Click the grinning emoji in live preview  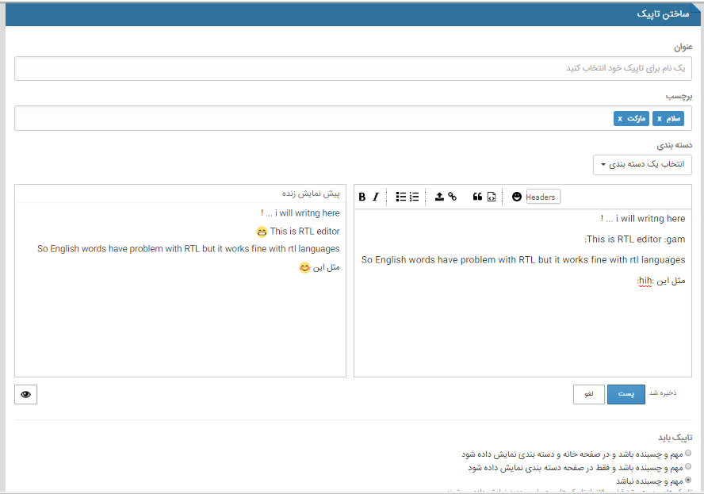(x=262, y=232)
